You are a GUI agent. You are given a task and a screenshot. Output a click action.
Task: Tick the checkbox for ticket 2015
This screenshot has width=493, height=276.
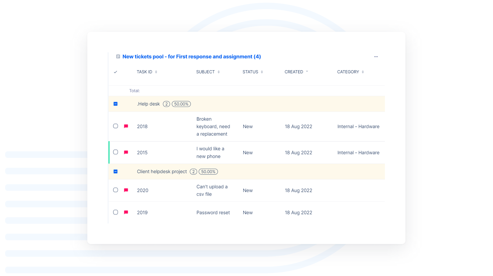[115, 152]
